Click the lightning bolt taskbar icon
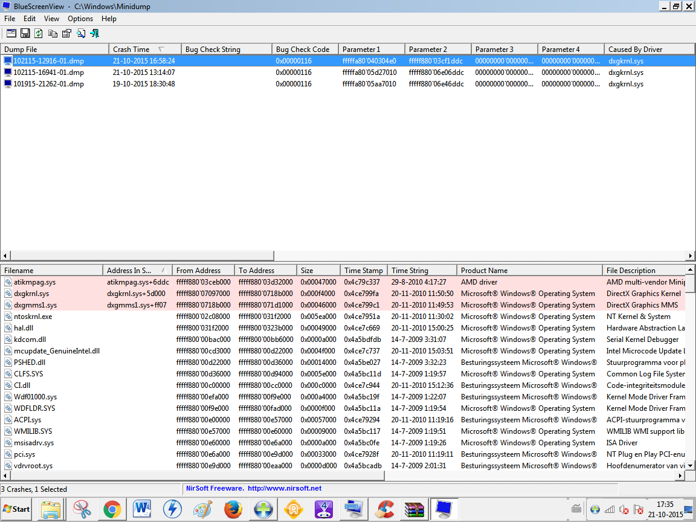The image size is (696, 522). click(172, 509)
